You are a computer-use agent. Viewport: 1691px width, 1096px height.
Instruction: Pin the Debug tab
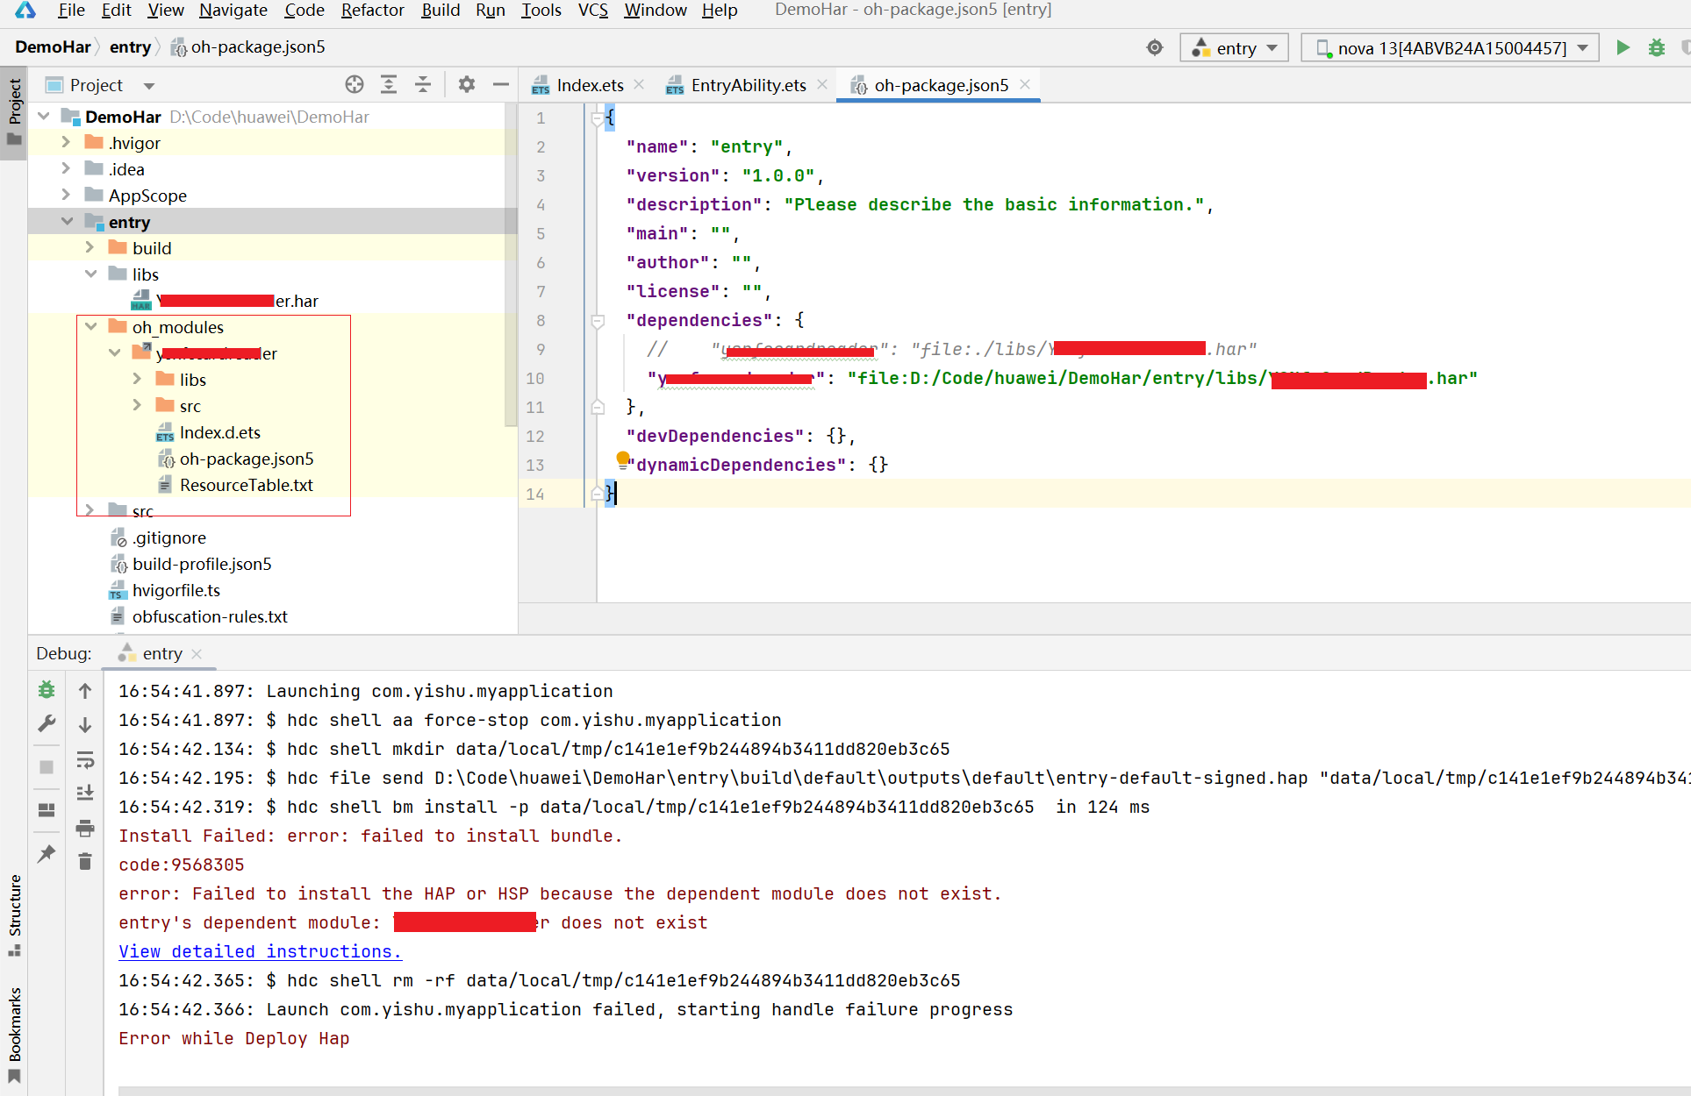pyautogui.click(x=47, y=853)
